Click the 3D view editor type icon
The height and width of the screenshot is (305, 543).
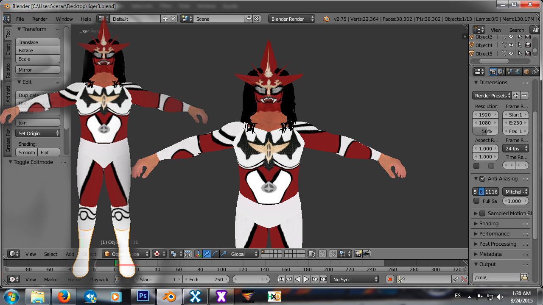point(14,254)
